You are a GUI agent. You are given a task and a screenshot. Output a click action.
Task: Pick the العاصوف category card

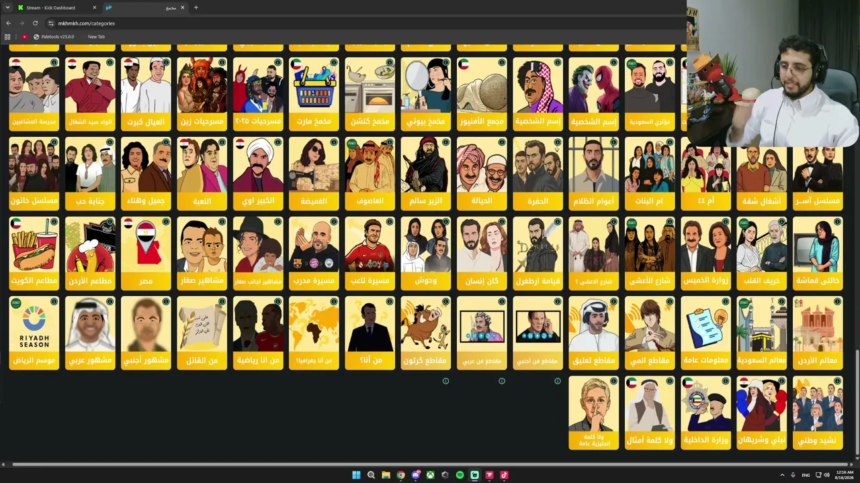370,173
